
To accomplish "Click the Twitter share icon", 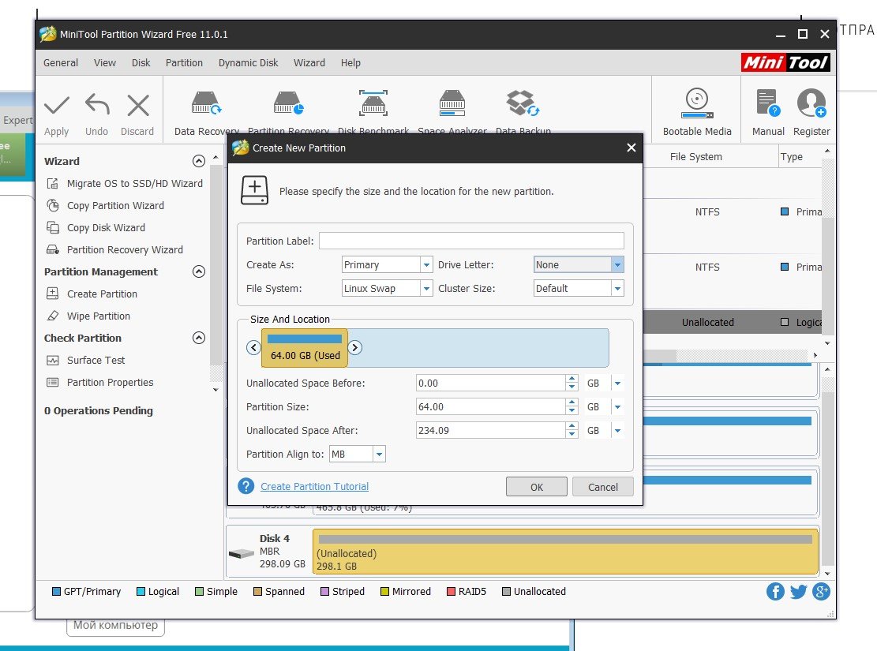I will tap(798, 591).
